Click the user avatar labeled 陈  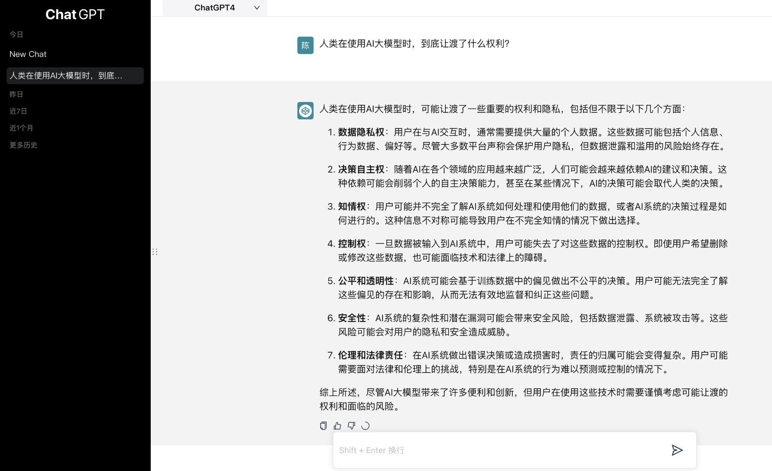(305, 45)
